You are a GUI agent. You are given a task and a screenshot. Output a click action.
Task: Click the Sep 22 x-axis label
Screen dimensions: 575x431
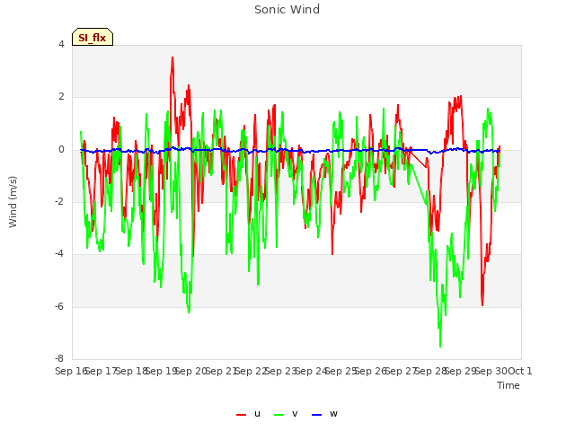(x=251, y=371)
